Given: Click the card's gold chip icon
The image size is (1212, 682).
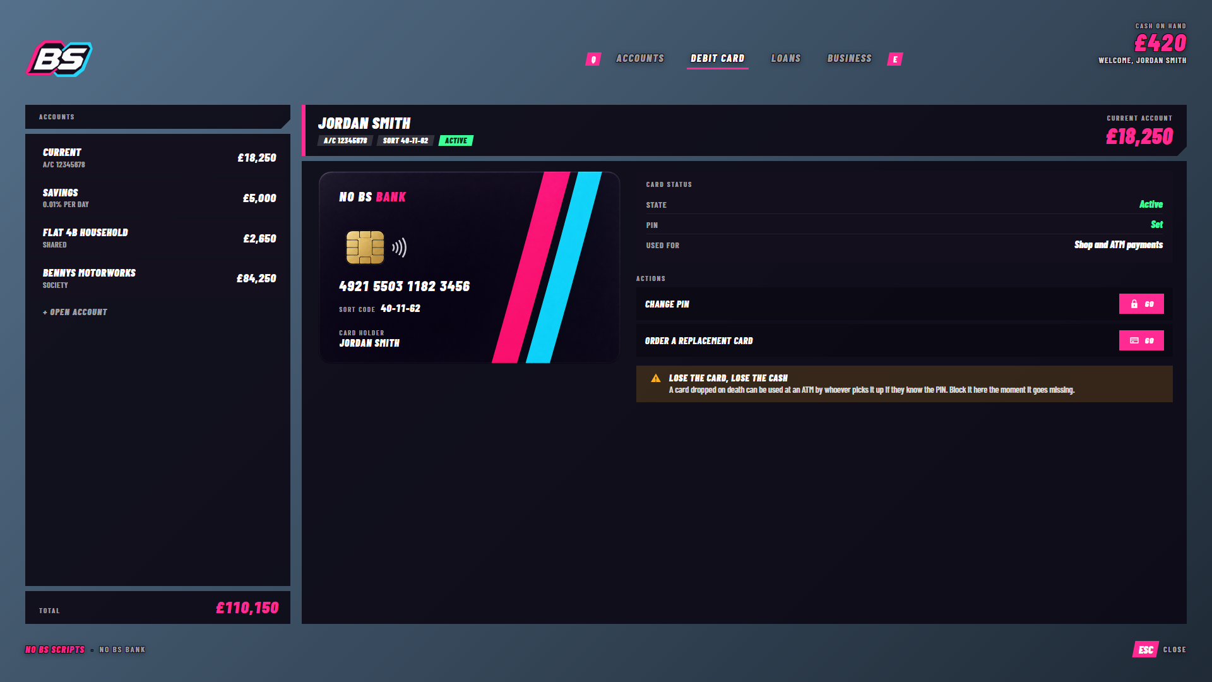Looking at the screenshot, I should point(365,247).
